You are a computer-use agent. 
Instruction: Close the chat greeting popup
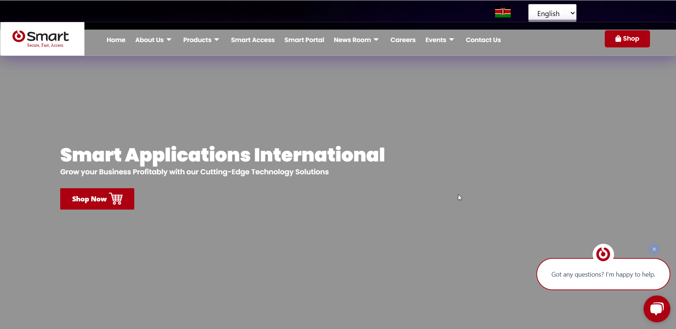point(654,249)
